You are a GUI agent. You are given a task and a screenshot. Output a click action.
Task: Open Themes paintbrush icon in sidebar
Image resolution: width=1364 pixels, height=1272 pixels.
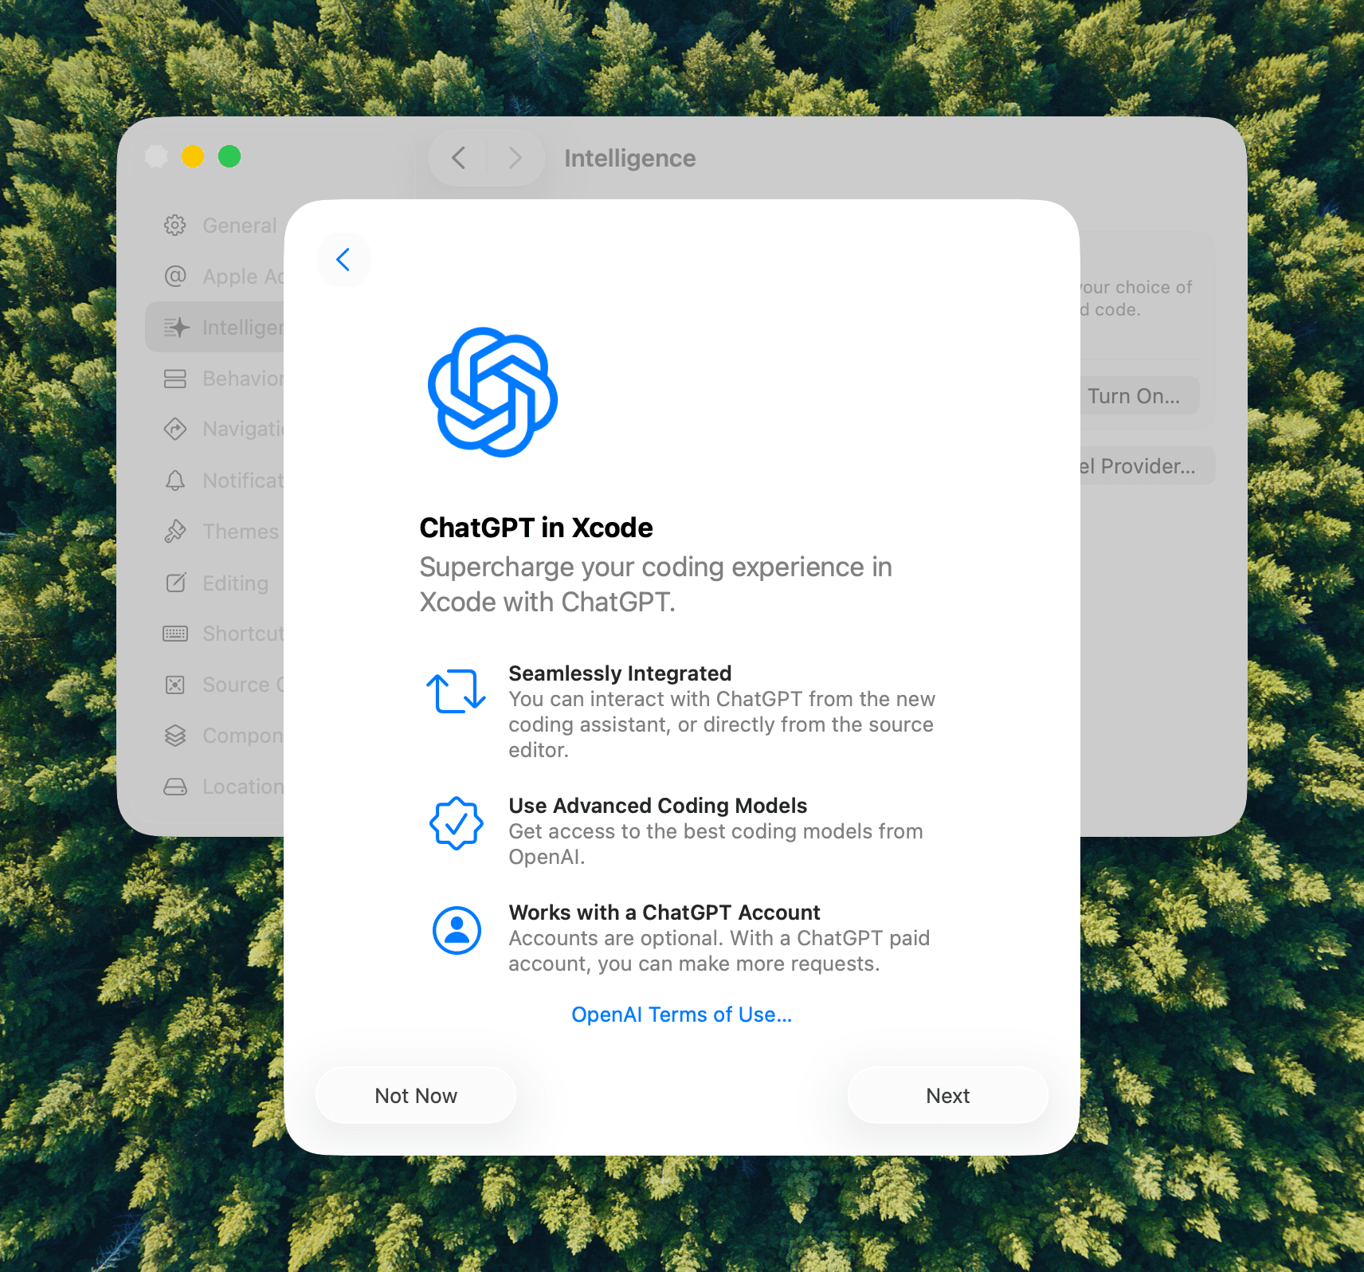[175, 532]
